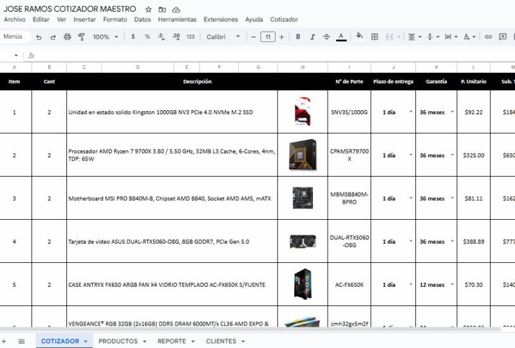The image size is (515, 348).
Task: Click the Insert link icon
Action: (x=488, y=37)
